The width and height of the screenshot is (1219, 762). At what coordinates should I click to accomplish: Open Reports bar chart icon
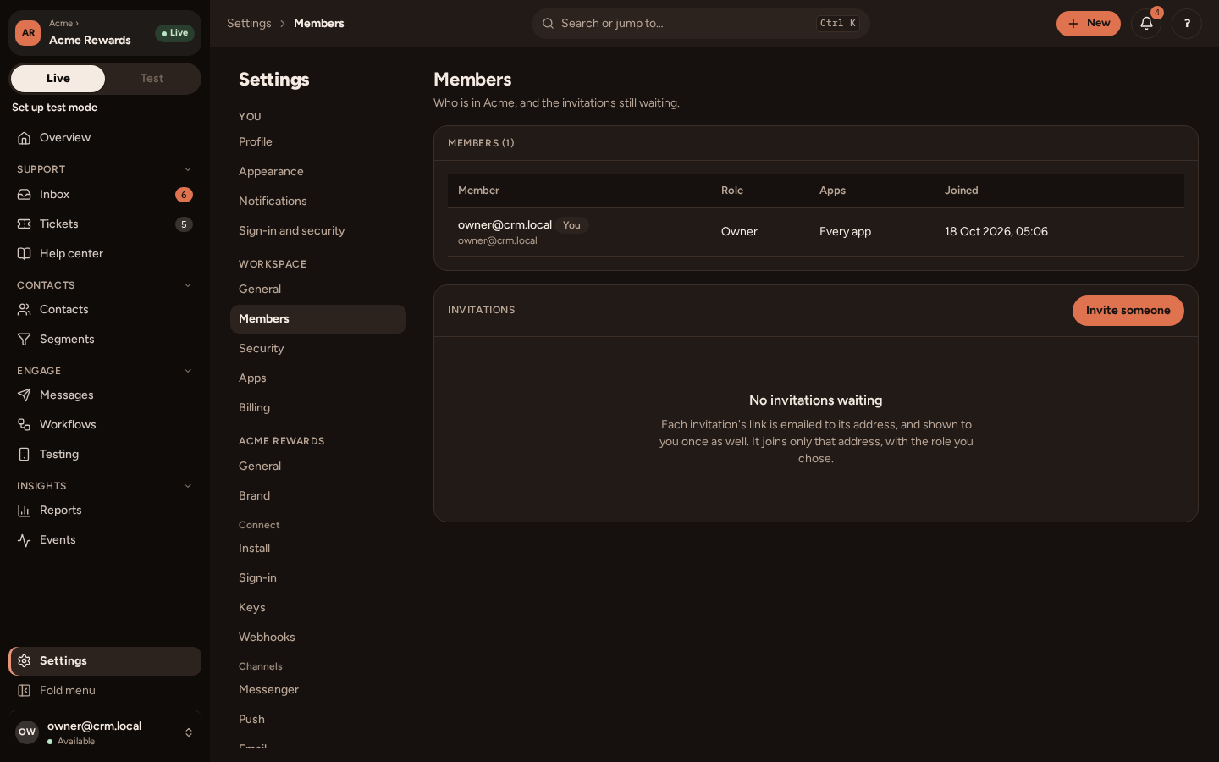[x=25, y=511]
